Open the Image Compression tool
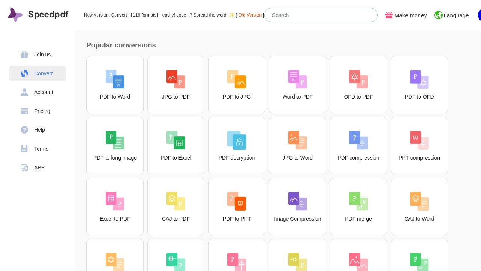The width and height of the screenshot is (481, 271). [x=298, y=207]
